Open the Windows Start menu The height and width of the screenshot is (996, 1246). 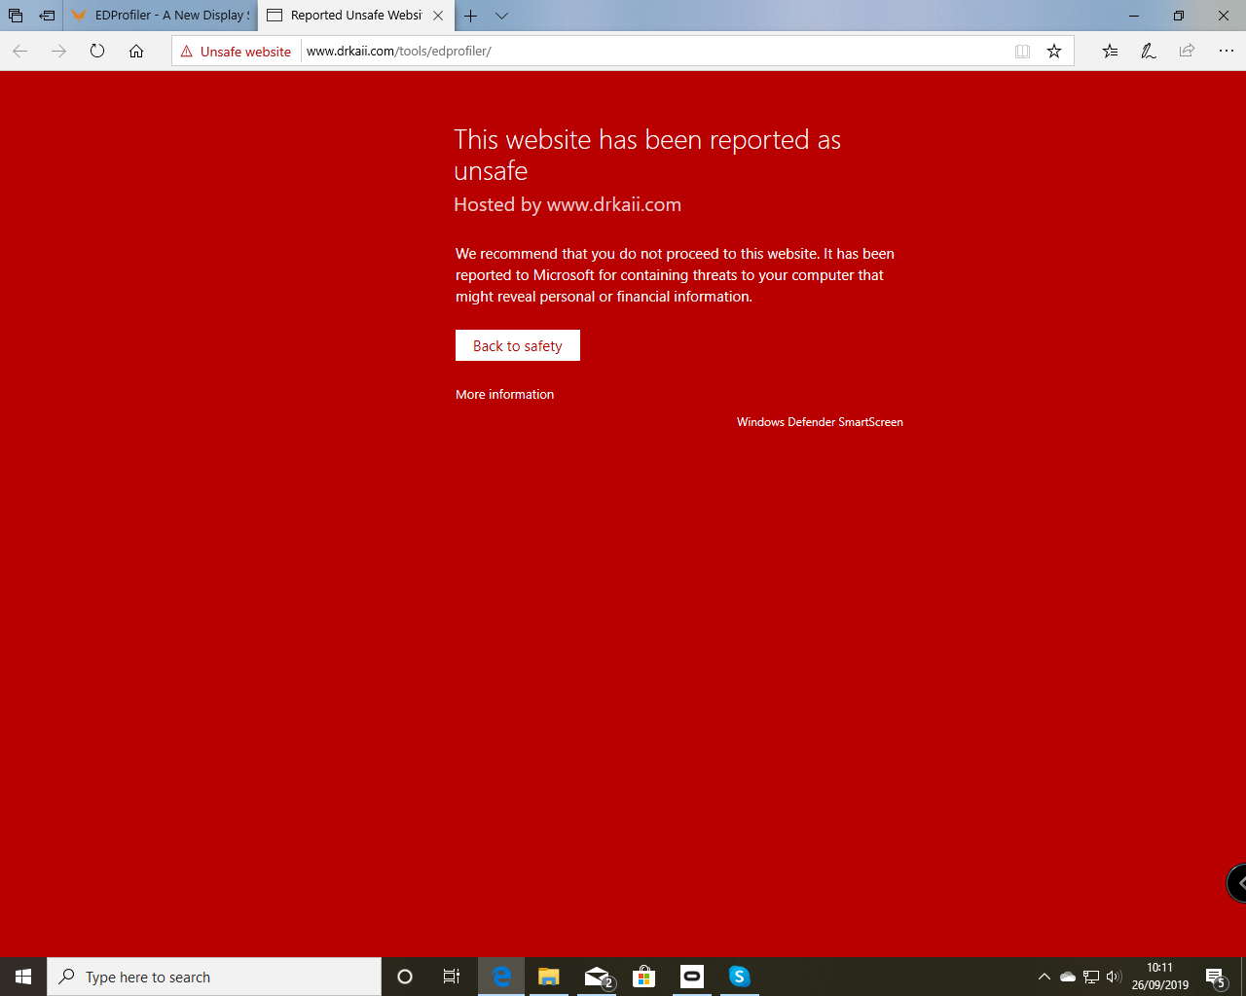[23, 977]
